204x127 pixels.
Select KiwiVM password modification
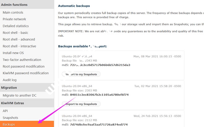click(26, 73)
